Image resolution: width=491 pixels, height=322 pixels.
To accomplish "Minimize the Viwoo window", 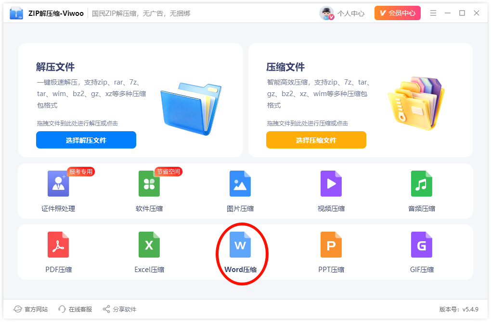I will coord(448,13).
